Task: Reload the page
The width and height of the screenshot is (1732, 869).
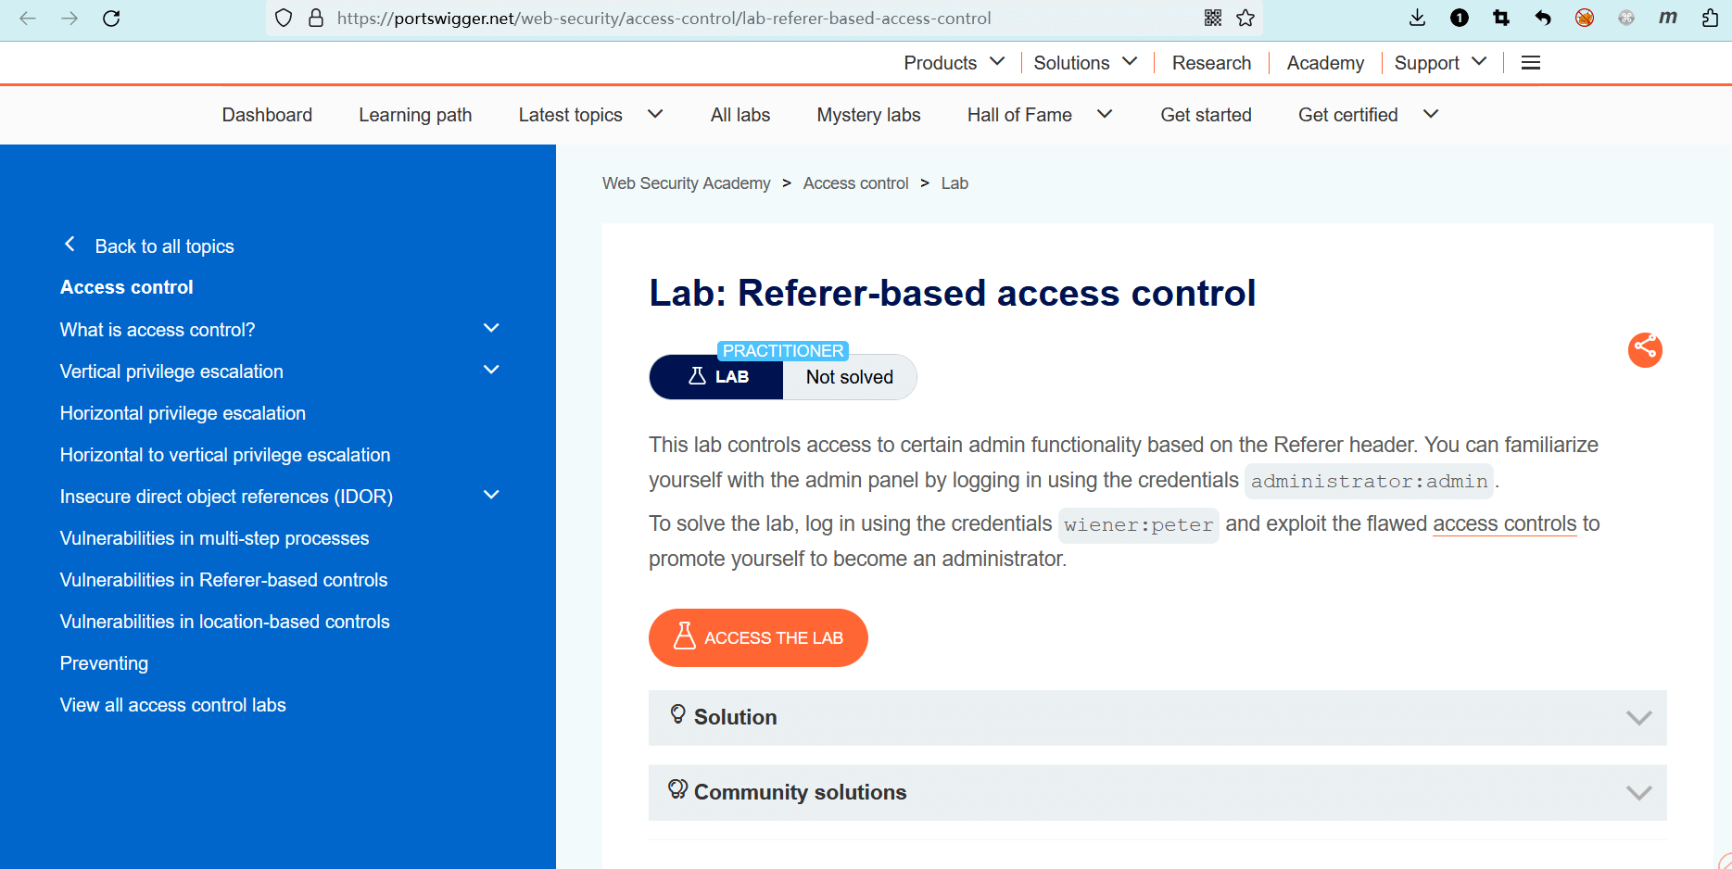Action: click(x=111, y=18)
